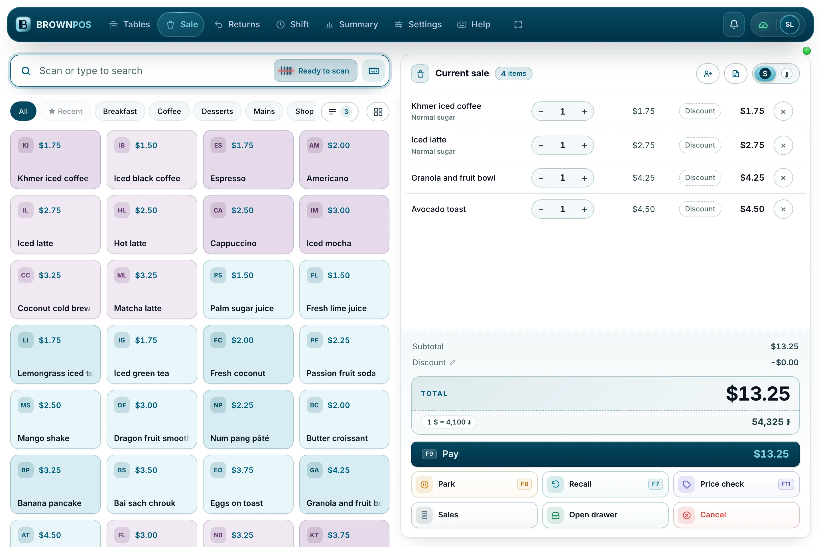Decrease Avocado toast quantity

[x=541, y=209]
